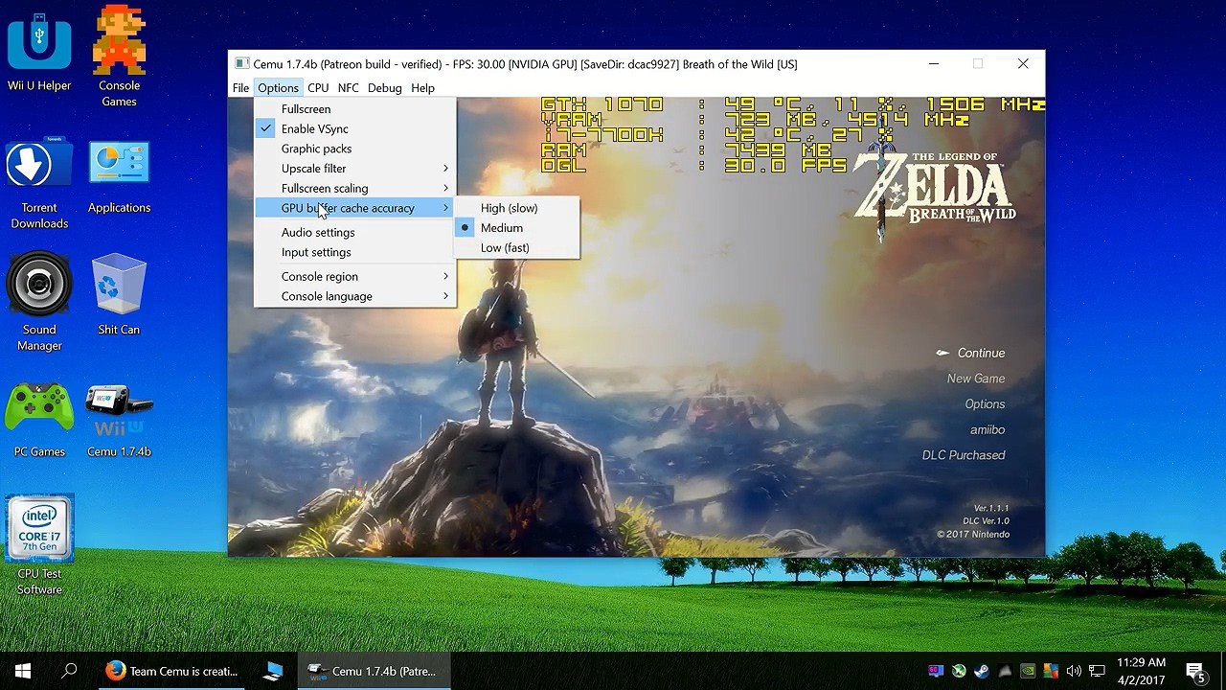Open the Shit Can recycle bin
1226x690 pixels.
point(119,294)
